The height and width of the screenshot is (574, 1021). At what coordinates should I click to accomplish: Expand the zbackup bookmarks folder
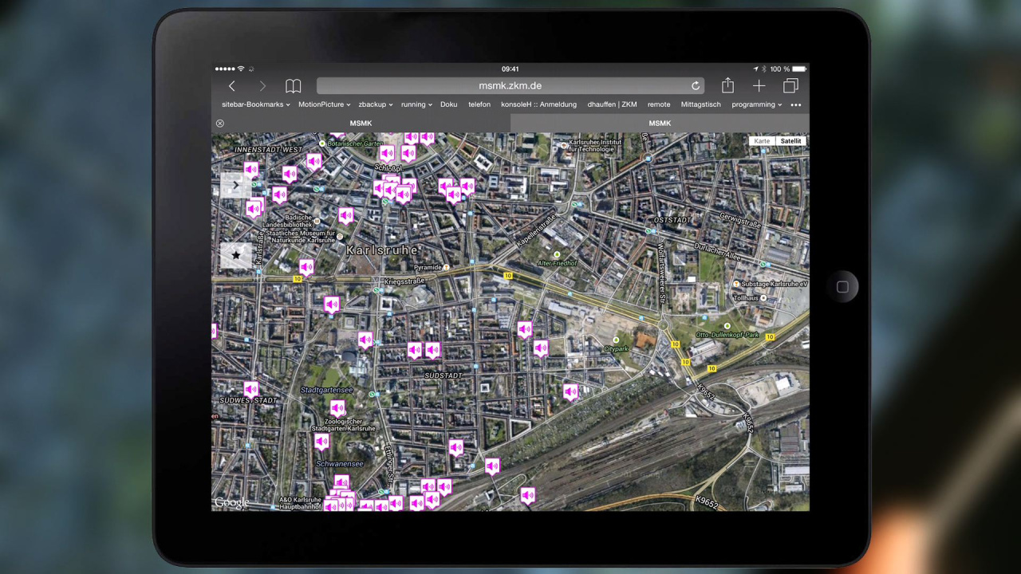375,104
